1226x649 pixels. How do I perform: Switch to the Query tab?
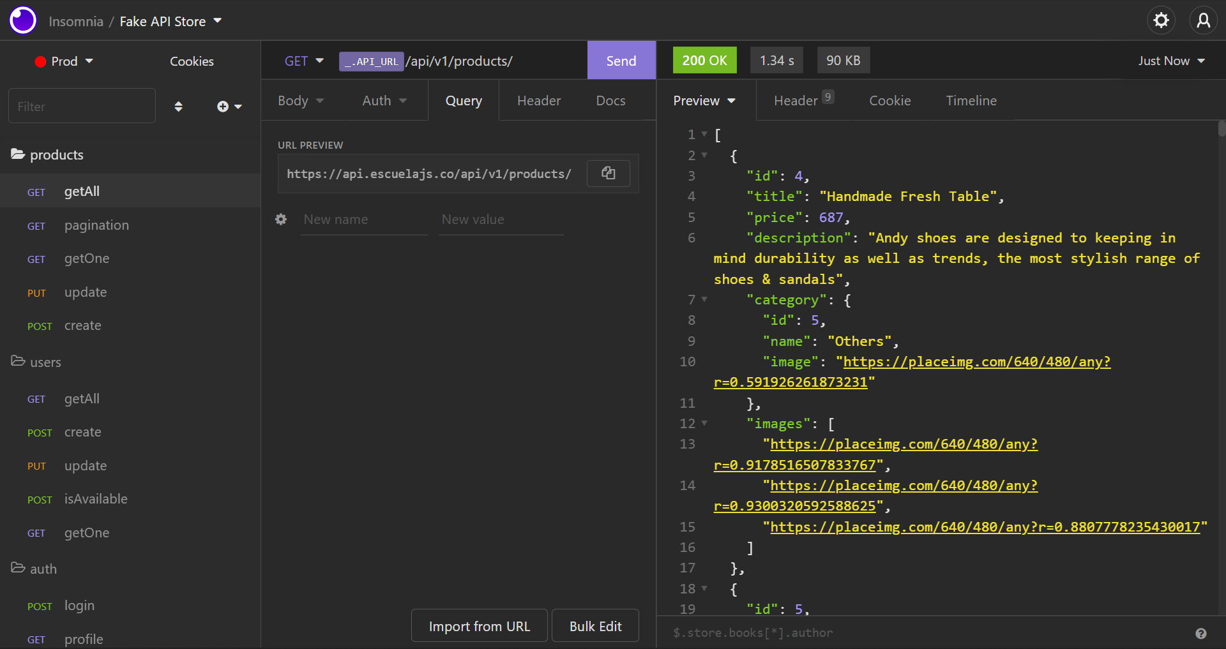(464, 101)
